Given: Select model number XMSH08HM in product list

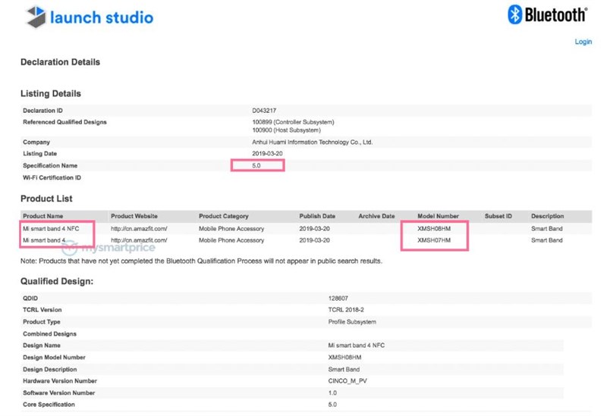Looking at the screenshot, I should (x=434, y=229).
